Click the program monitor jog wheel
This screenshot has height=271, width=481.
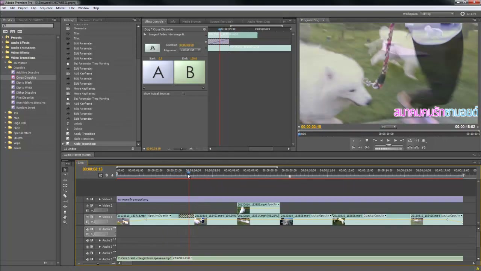pos(388,148)
